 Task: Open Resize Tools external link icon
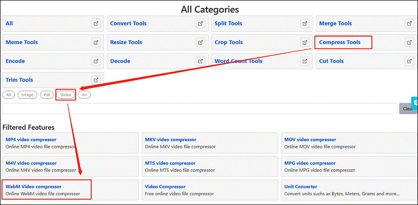pyautogui.click(x=200, y=42)
